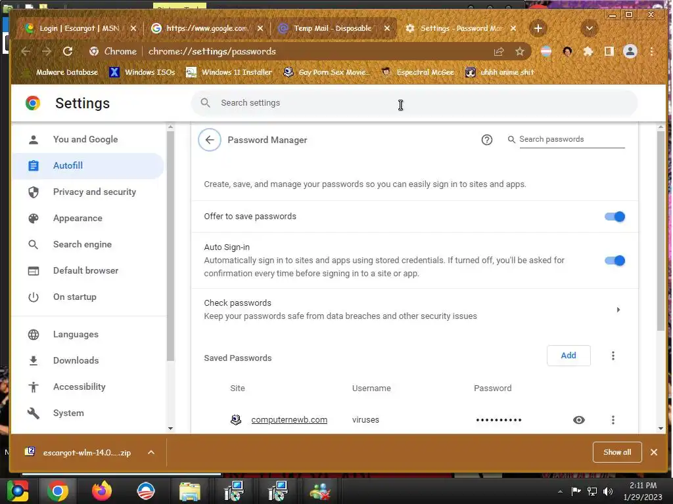Bookmark this page with star icon
Screen dimensions: 673x504
click(520, 51)
